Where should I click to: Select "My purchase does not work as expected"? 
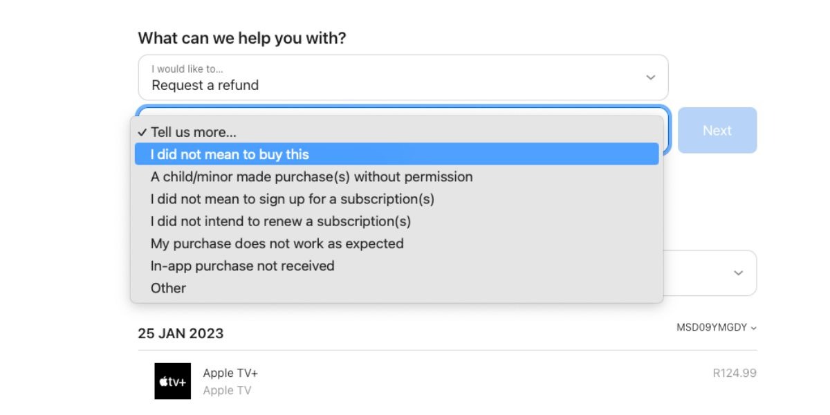277,243
